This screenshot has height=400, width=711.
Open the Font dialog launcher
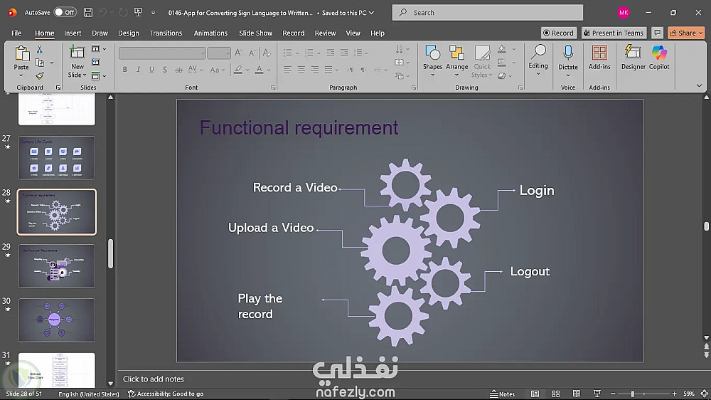pyautogui.click(x=273, y=87)
